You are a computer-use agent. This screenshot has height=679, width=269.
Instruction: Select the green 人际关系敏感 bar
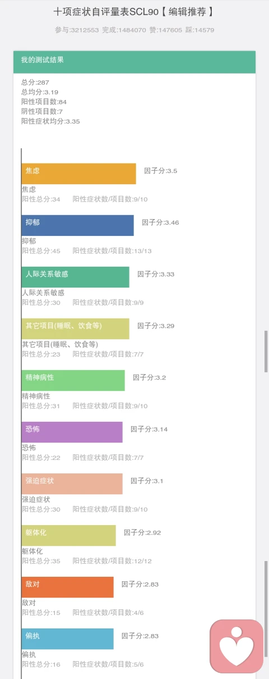pos(75,277)
